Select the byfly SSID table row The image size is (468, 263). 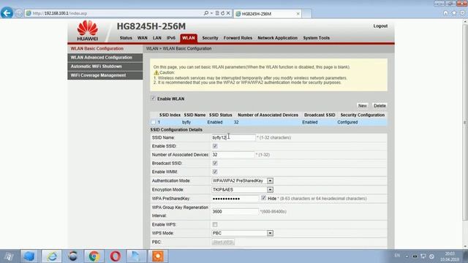point(268,122)
